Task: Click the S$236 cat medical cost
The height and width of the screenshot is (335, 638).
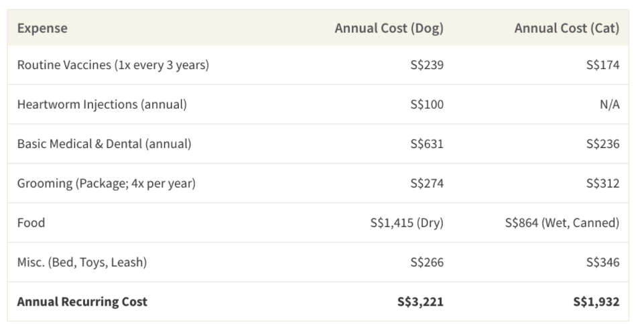Action: (602, 144)
